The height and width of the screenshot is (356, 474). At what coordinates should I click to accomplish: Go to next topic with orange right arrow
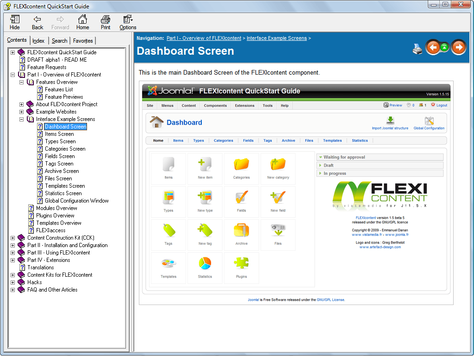point(459,47)
